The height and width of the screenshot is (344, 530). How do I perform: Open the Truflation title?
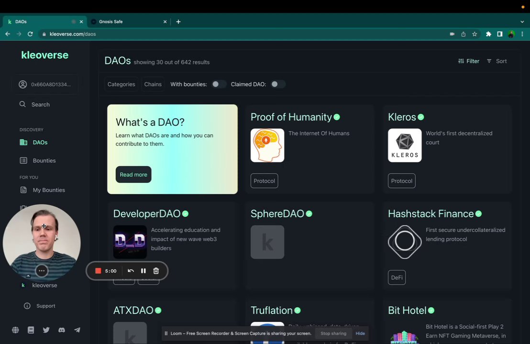(x=271, y=311)
